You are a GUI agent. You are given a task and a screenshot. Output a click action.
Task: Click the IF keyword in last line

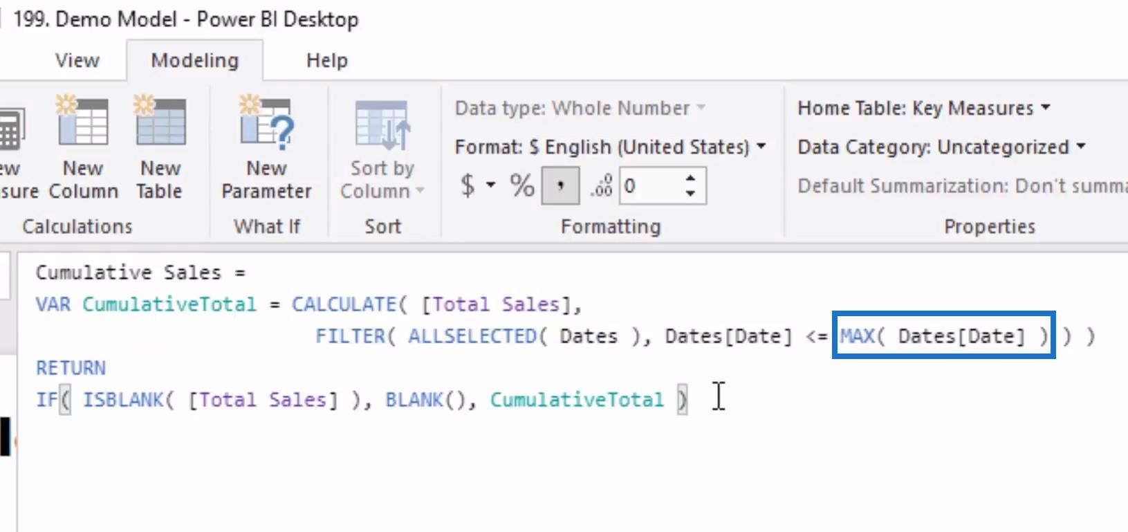coord(47,400)
